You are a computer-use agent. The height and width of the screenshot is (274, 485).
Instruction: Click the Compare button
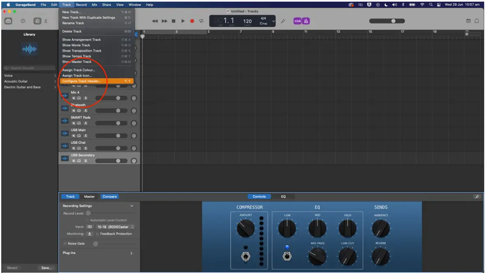pyautogui.click(x=109, y=197)
